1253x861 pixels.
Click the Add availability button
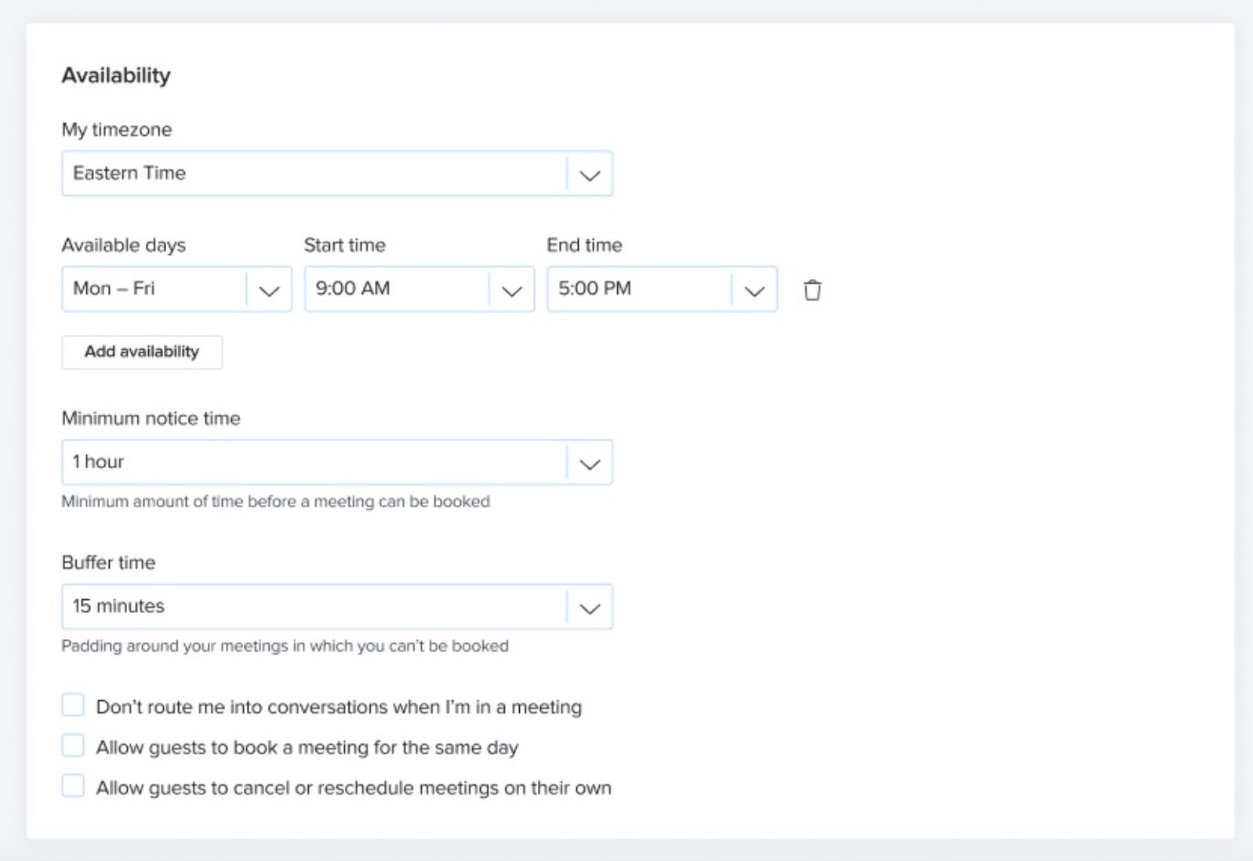coord(142,352)
